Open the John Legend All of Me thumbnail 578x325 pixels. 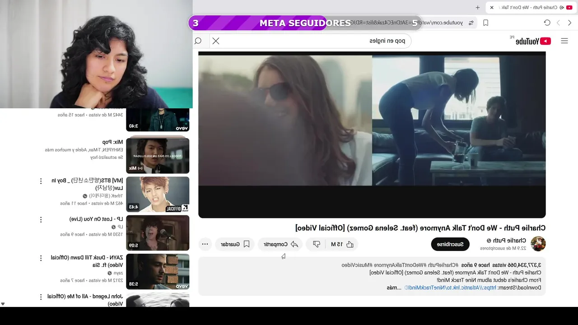tap(158, 300)
